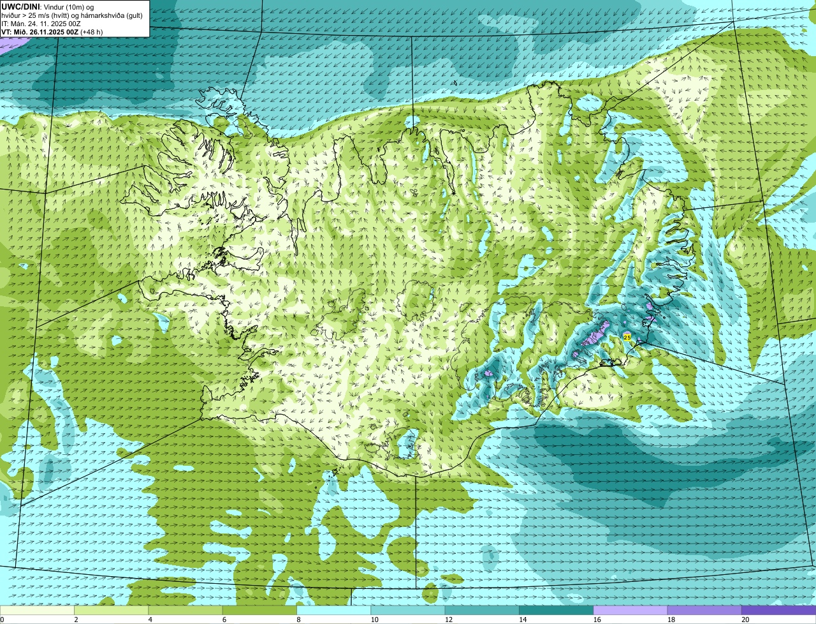
Task: Click the scale label 6
Action: pyautogui.click(x=224, y=620)
